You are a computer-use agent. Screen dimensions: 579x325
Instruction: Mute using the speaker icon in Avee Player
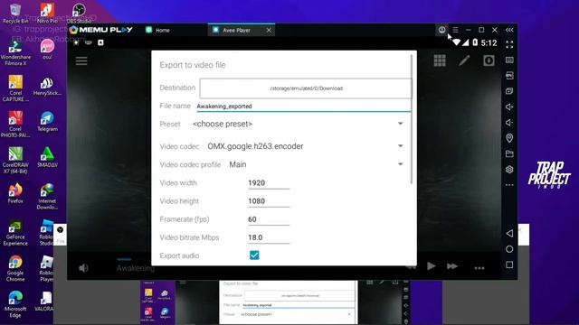tap(83, 268)
